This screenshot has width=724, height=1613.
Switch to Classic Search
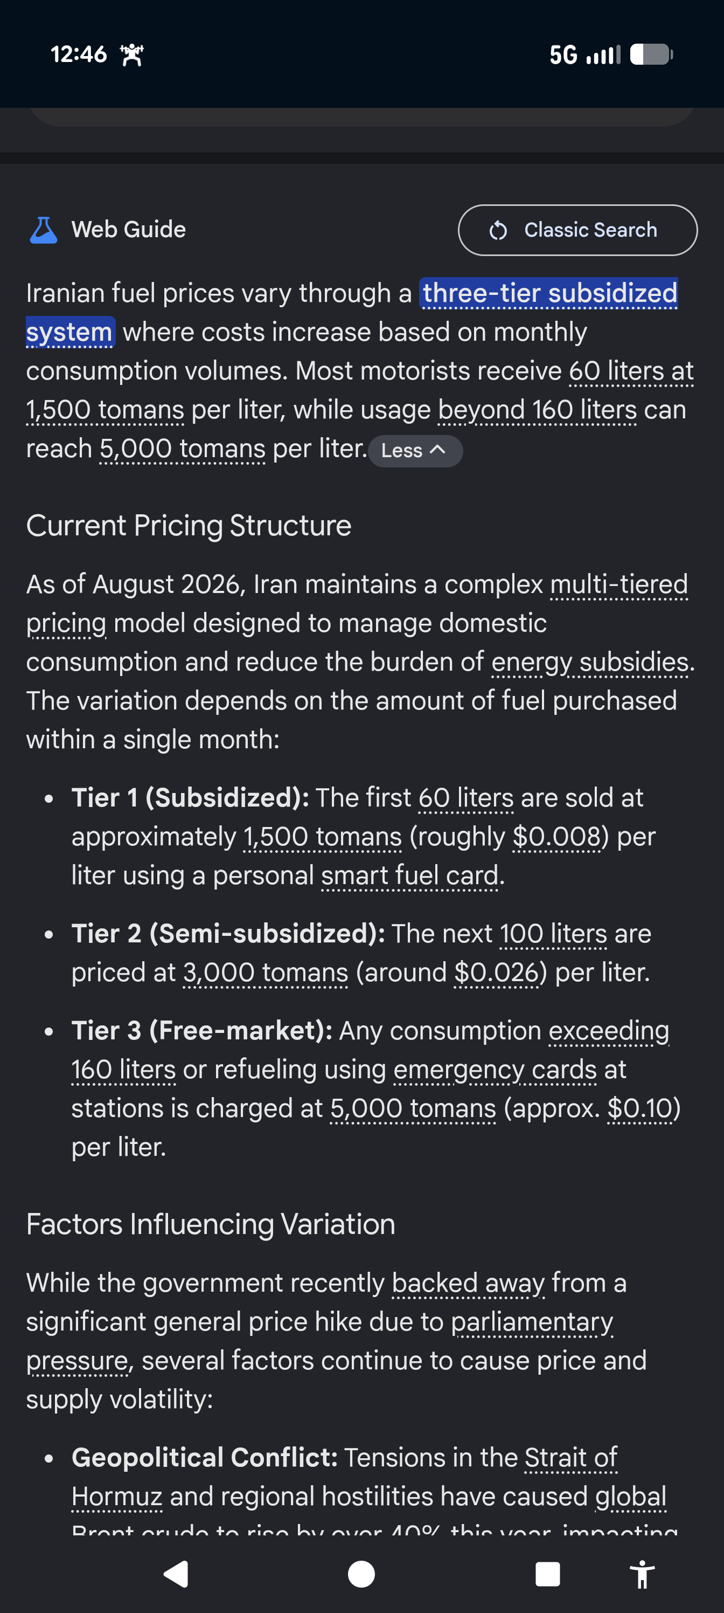click(577, 230)
